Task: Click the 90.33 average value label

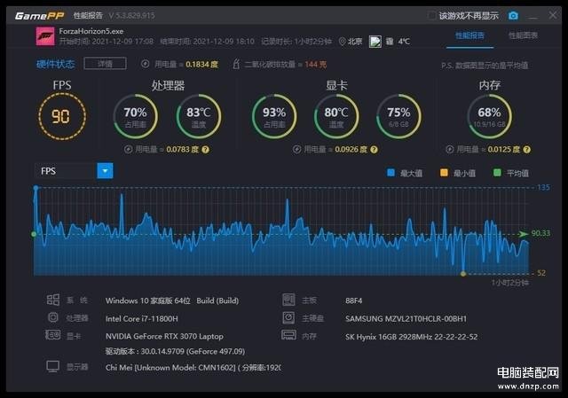Action: click(540, 233)
